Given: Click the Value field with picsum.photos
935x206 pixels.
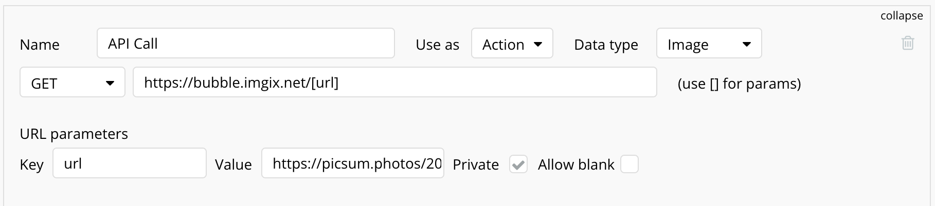Looking at the screenshot, I should coord(352,163).
